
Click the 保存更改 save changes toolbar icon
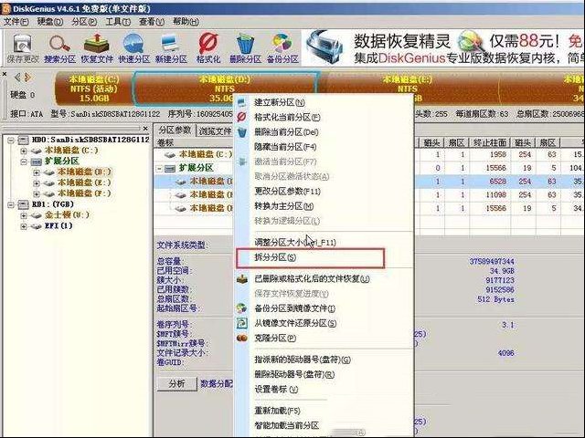coord(22,48)
